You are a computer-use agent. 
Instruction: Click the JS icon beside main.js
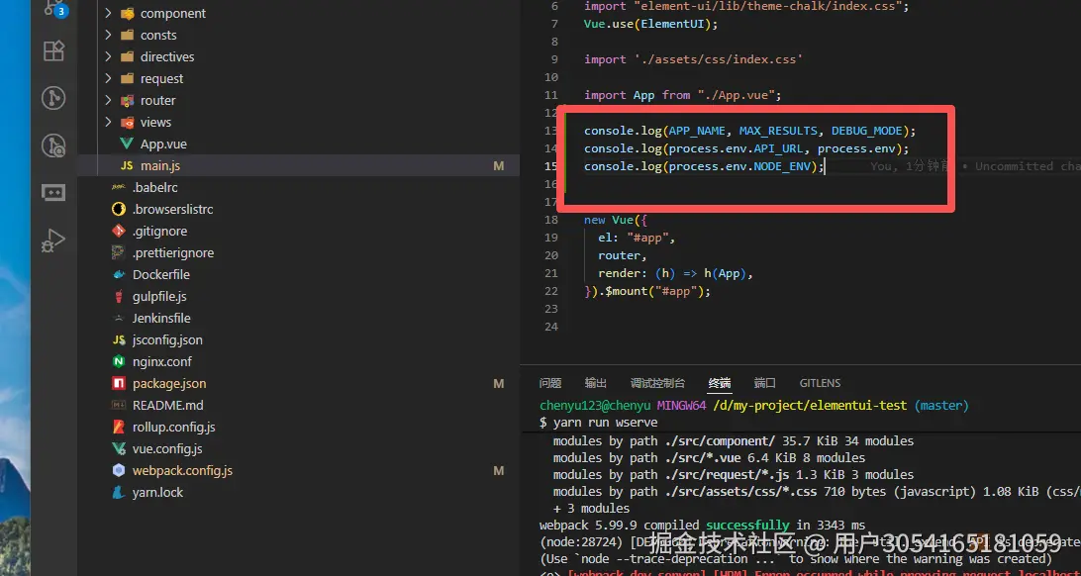click(126, 166)
